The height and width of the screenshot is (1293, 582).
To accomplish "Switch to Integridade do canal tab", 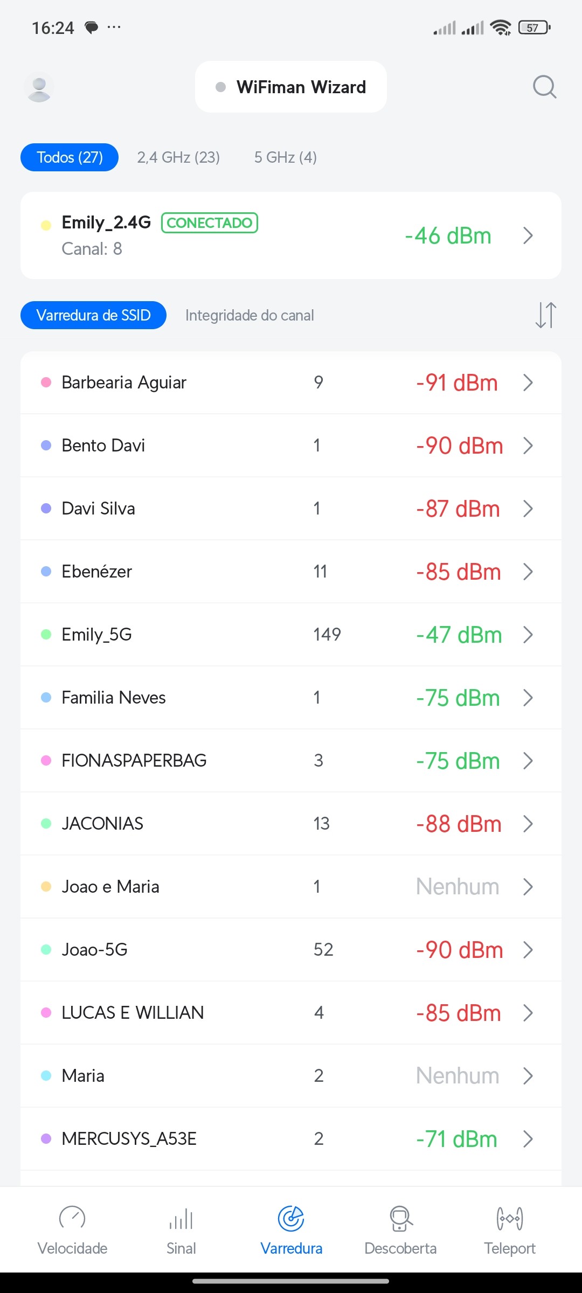I will point(250,315).
